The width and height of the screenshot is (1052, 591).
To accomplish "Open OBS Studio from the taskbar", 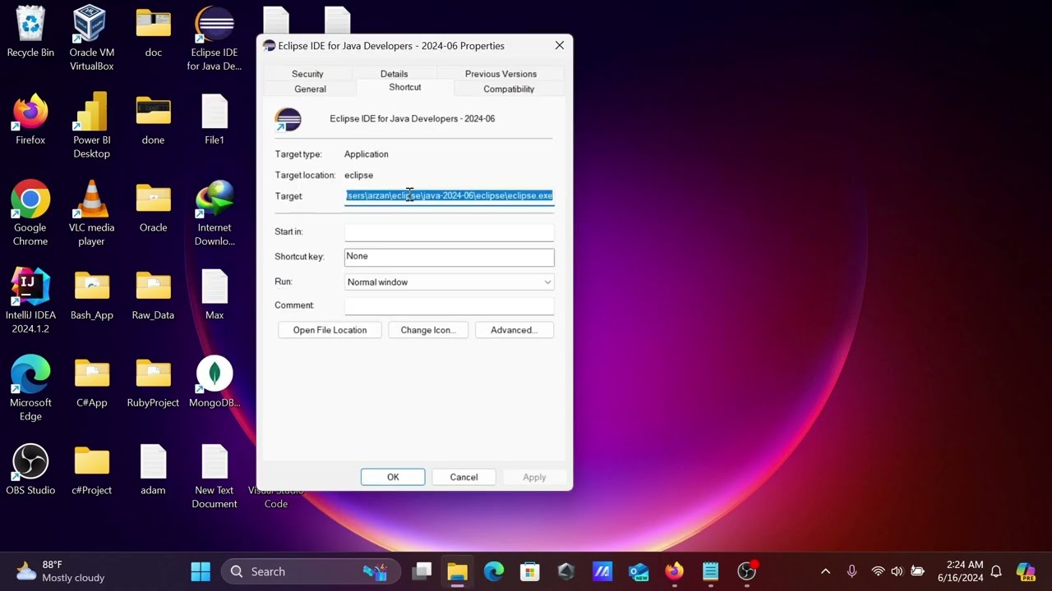I will tap(747, 571).
